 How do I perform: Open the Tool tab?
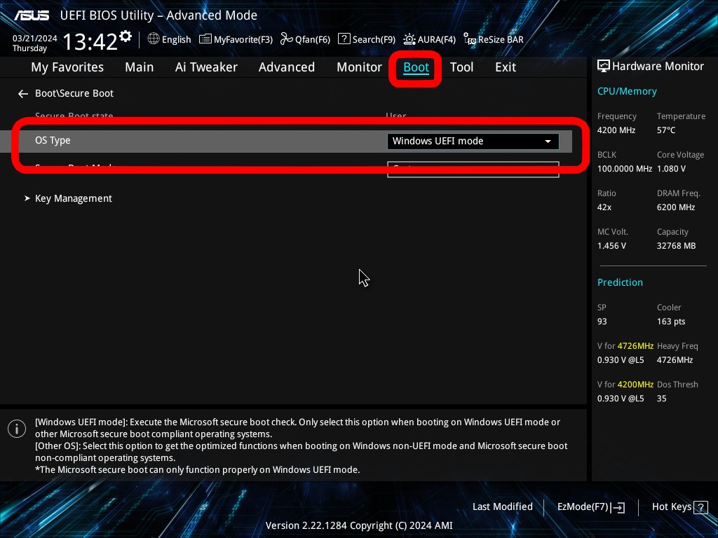pyautogui.click(x=461, y=67)
